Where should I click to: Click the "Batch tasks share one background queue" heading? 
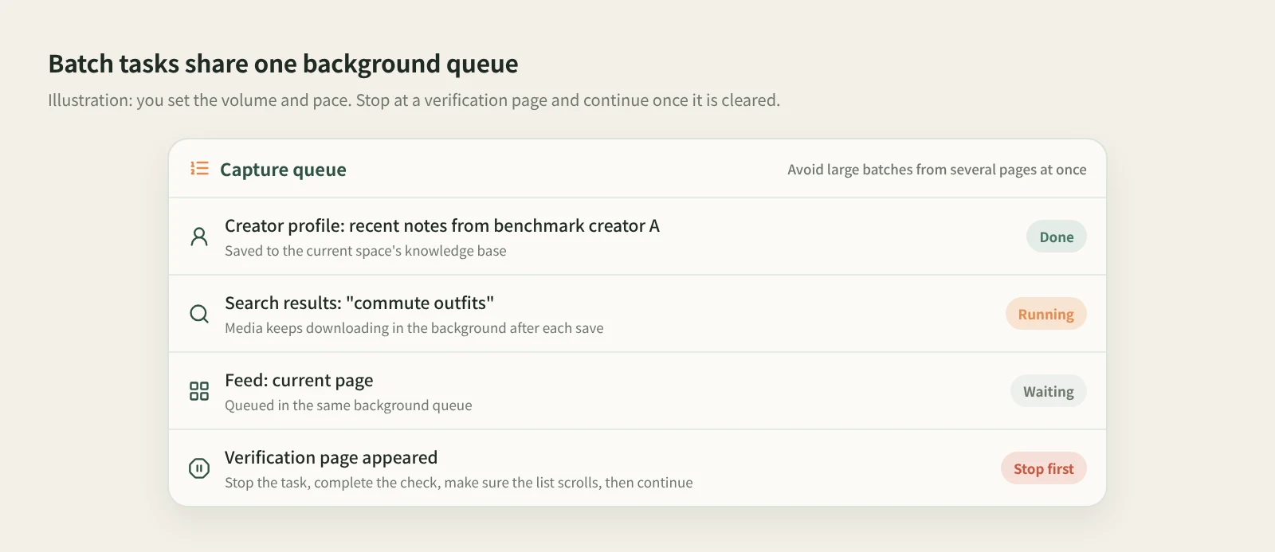point(283,64)
